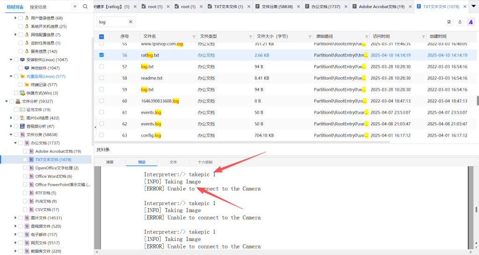Click the purple 'A' highlight icon
Screen dimensions: 479x255
[471, 22]
